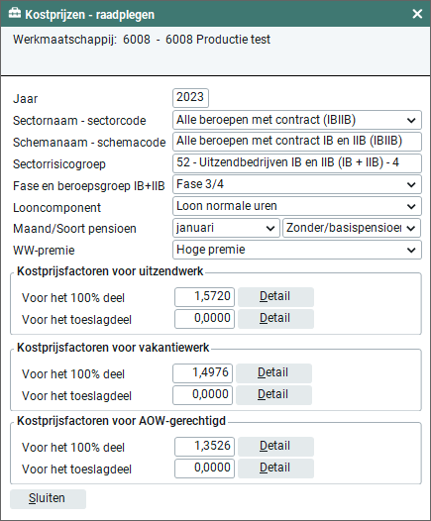Screen dimensions: 431x521
Task: Click the briefcase icon in title bar
Action: 14,14
